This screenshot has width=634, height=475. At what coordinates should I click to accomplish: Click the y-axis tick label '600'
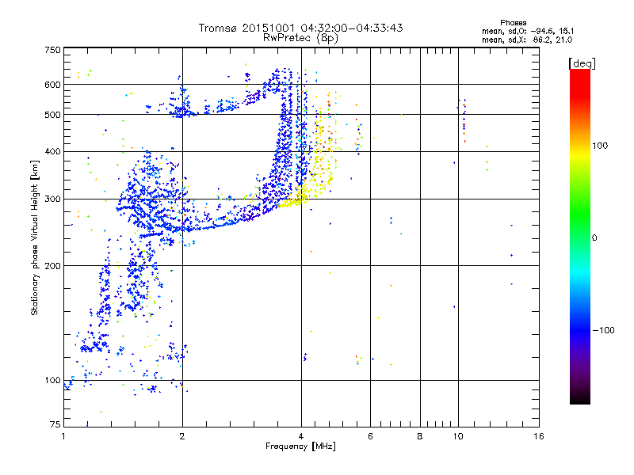click(52, 85)
